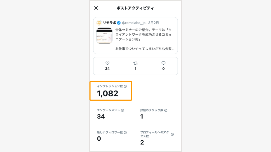Open the info icon beside インプレッション数
This screenshot has width=271, height=152.
click(125, 87)
